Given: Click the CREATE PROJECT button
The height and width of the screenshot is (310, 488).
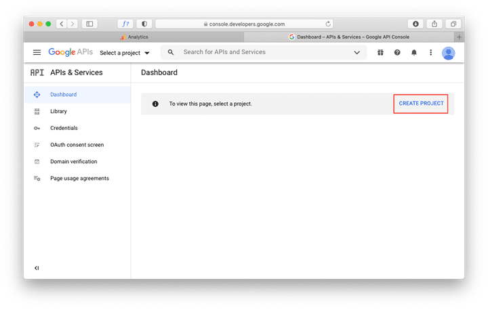Looking at the screenshot, I should (x=421, y=104).
